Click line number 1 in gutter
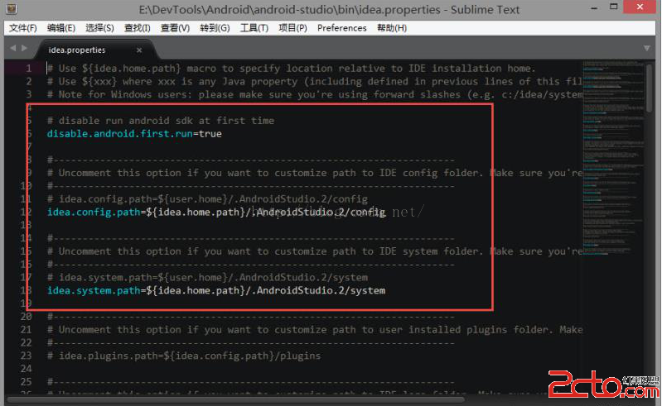 click(28, 69)
